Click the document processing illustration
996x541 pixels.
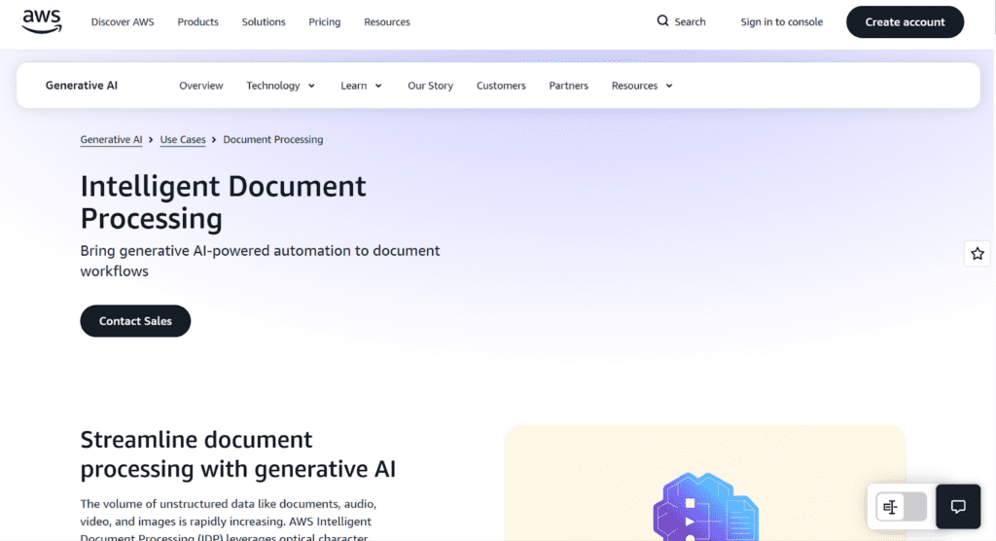(705, 506)
